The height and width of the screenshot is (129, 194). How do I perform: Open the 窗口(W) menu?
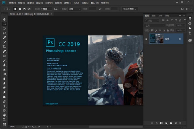click(x=95, y=3)
